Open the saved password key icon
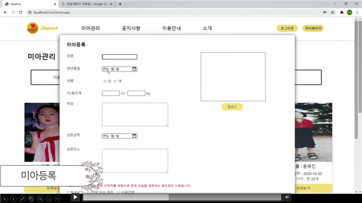The image size is (362, 203). (x=325, y=12)
